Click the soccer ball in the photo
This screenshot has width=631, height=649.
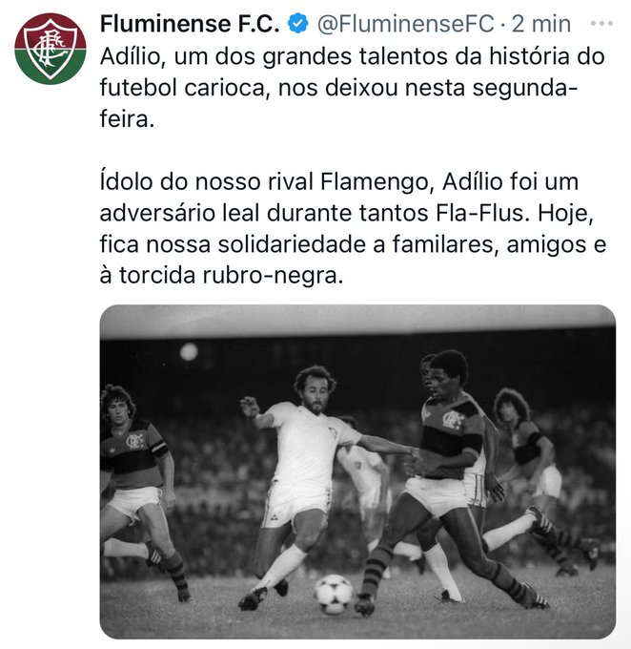tap(334, 594)
